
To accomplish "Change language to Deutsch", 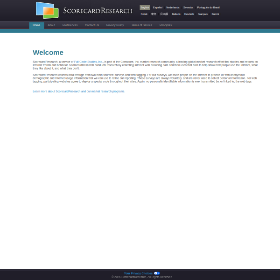I will [x=189, y=14].
